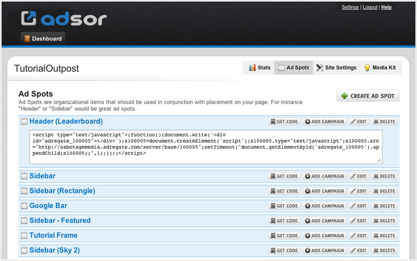417x261 pixels.
Task: Edit the Tutorial Frame spot
Action: point(358,236)
